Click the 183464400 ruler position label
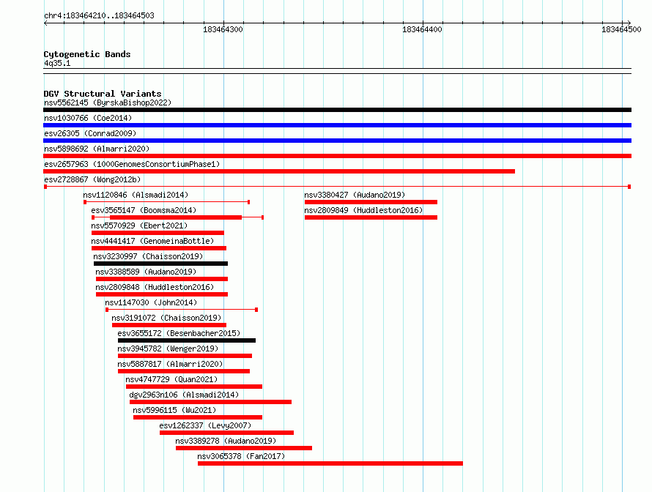 coord(422,29)
